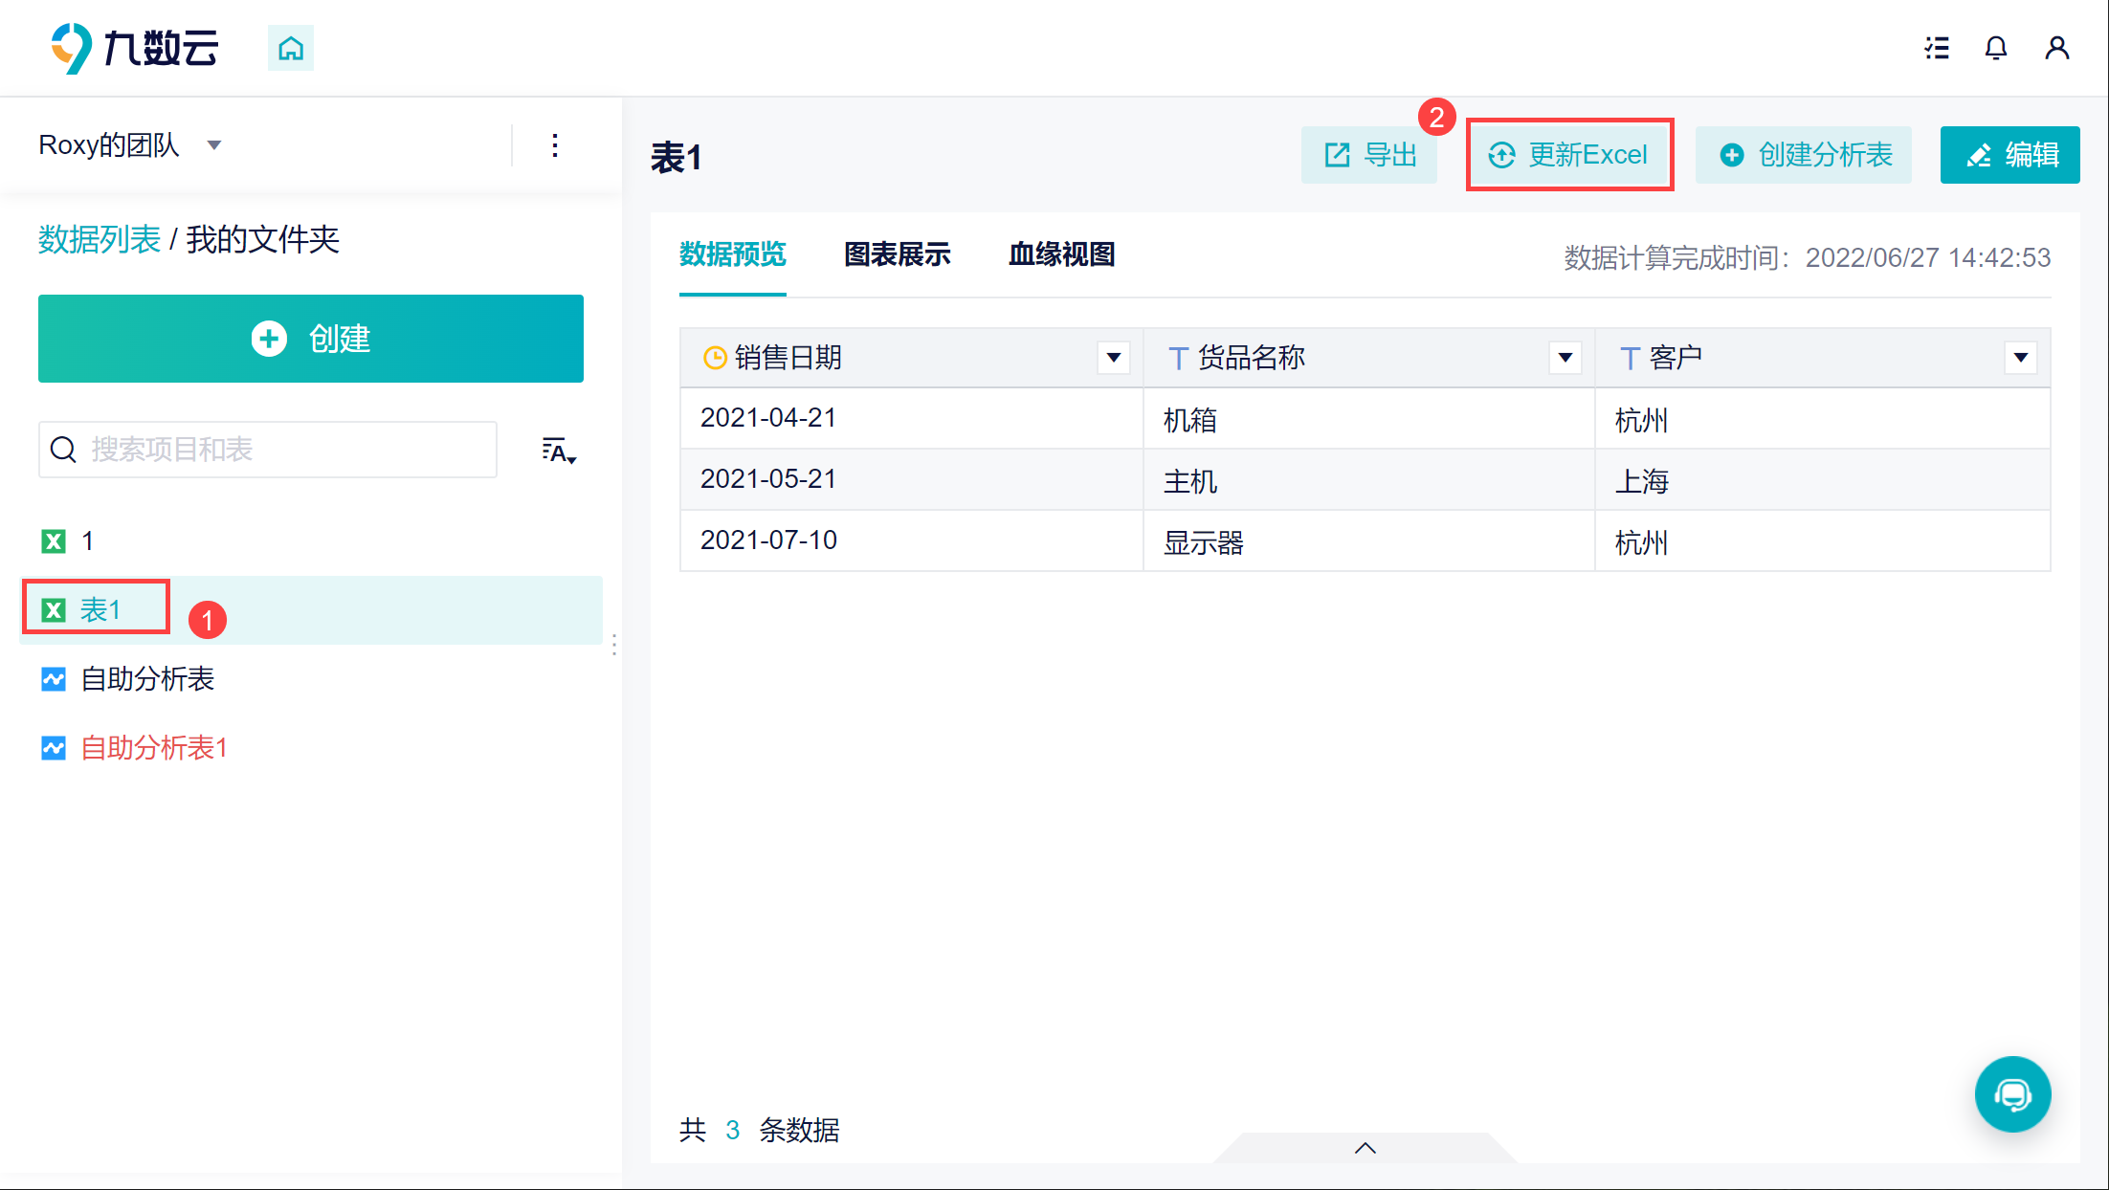Open 销售日期 column filter dropdown
The width and height of the screenshot is (2109, 1190).
1113,358
